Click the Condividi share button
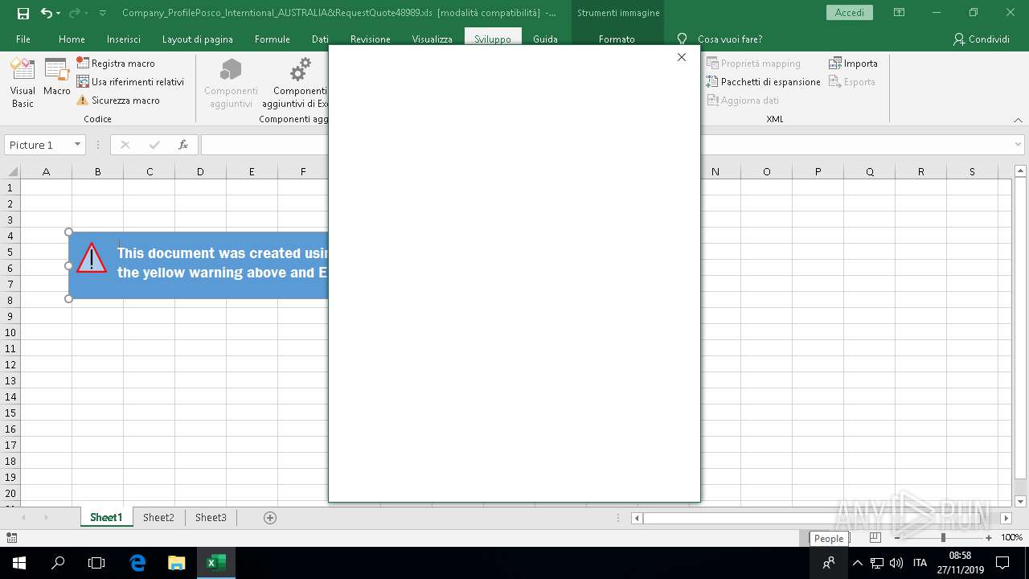The width and height of the screenshot is (1029, 579). 981,39
